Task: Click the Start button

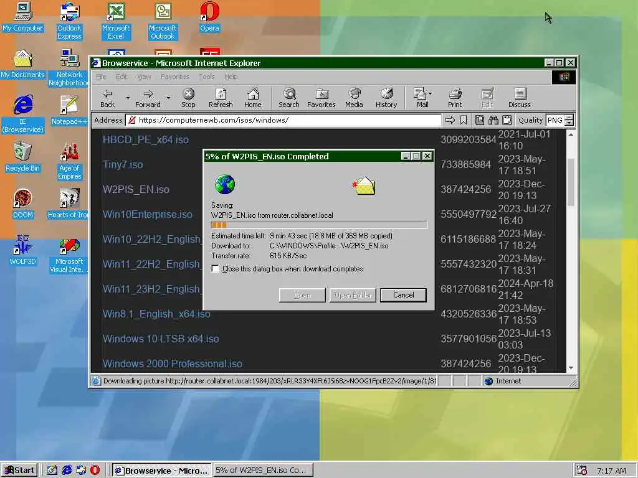Action: (x=19, y=471)
